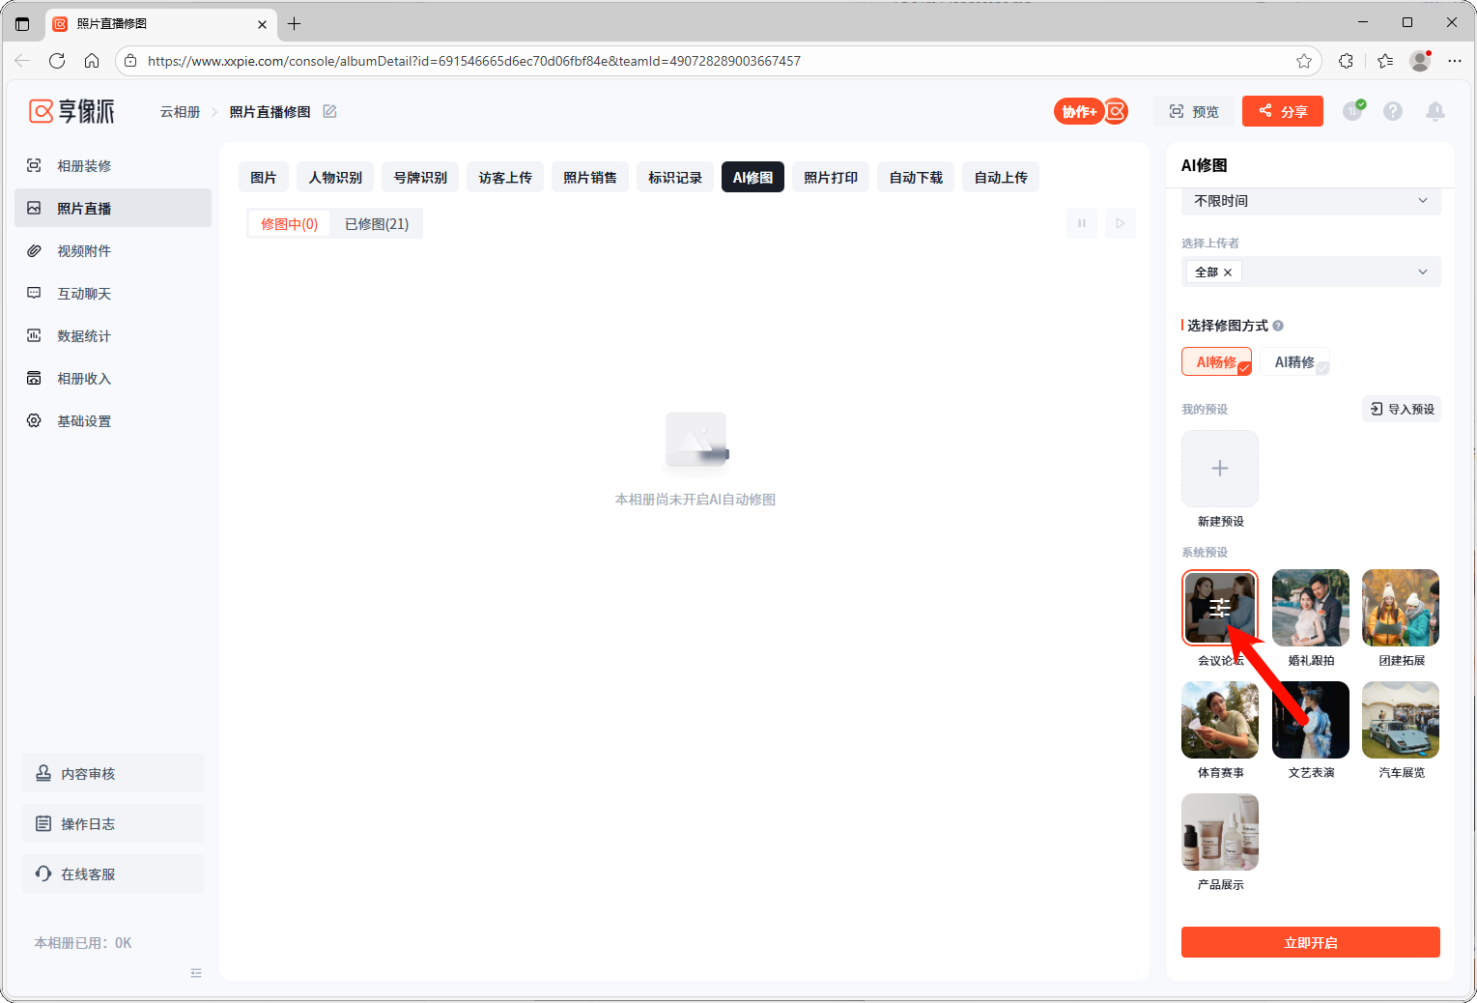The image size is (1477, 1003).
Task: Open the AI retouch method help tooltip icon
Action: [1278, 326]
